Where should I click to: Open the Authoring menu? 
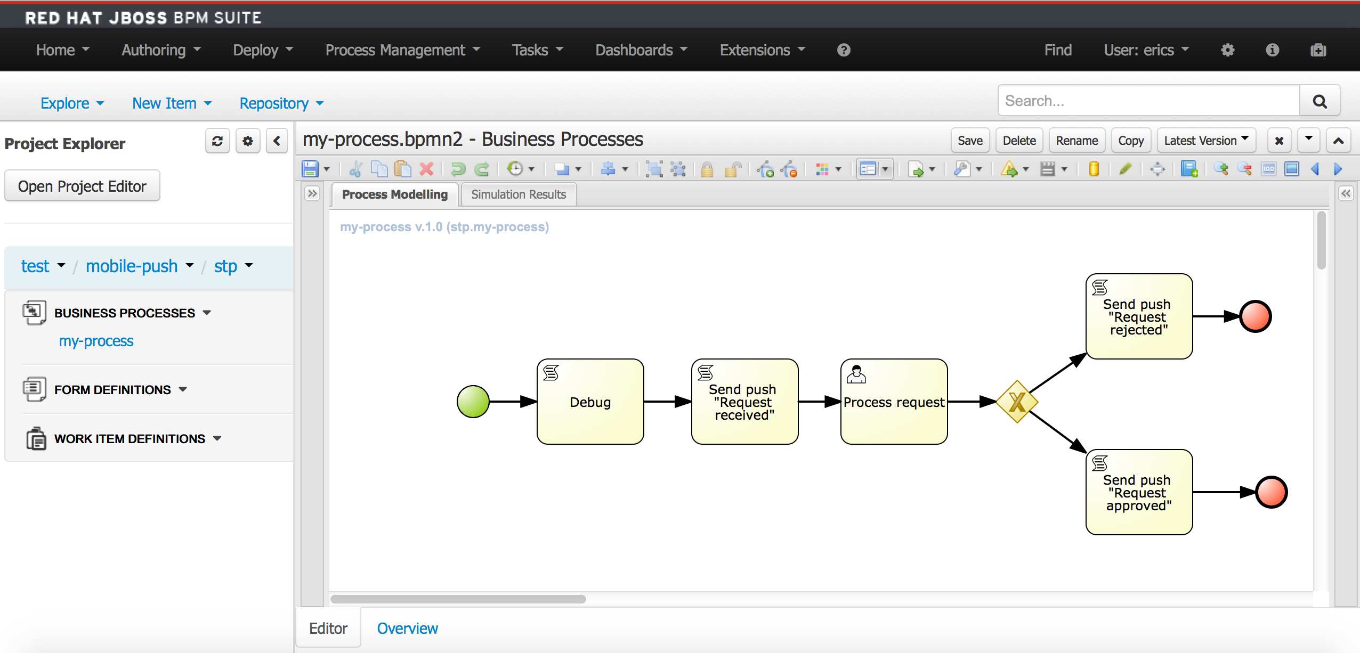(160, 50)
